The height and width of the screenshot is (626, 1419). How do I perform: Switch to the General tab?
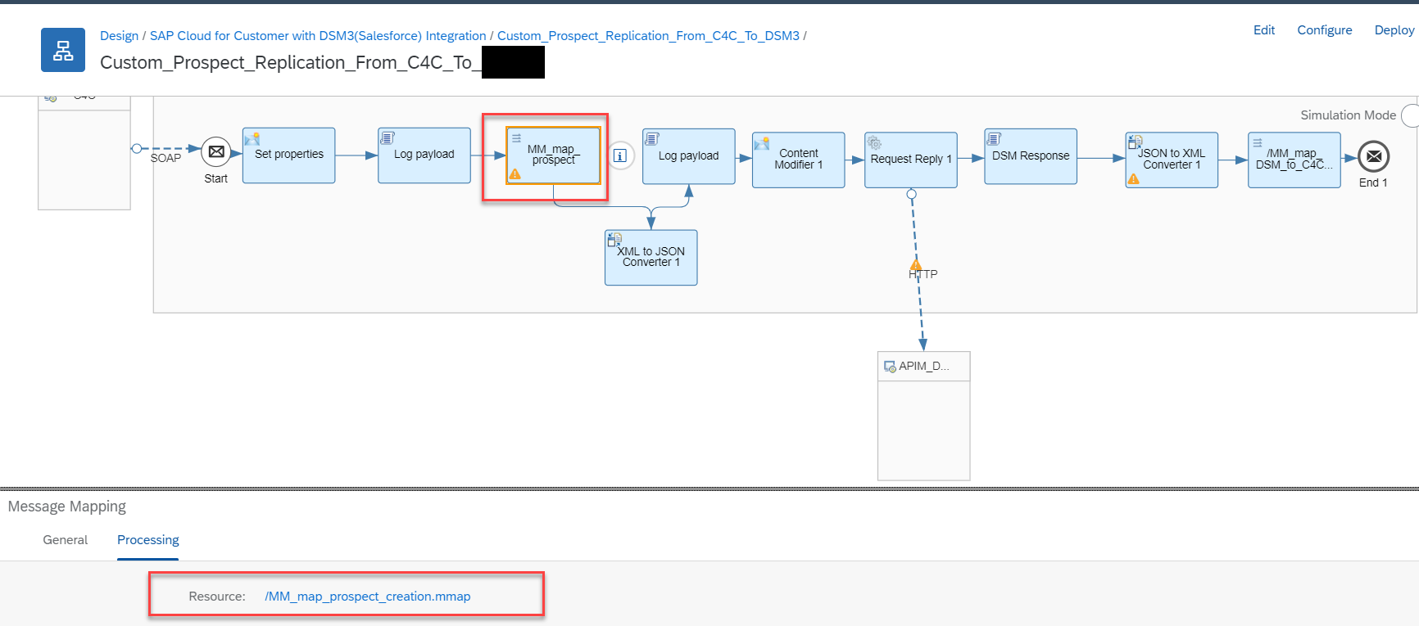(66, 540)
